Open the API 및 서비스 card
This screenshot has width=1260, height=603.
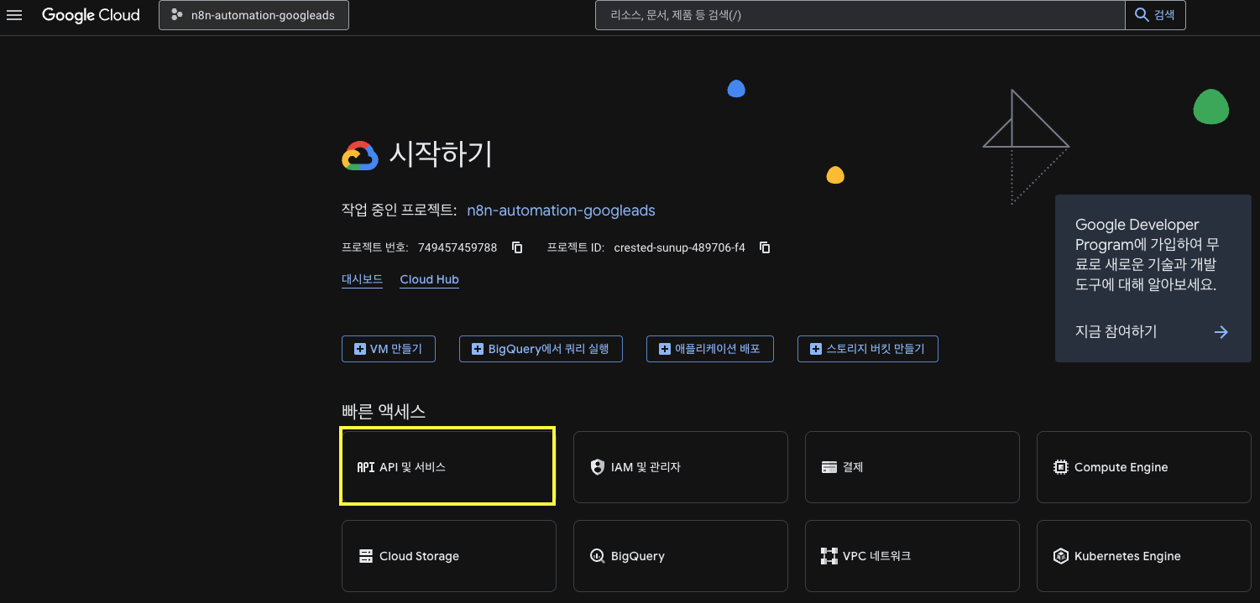[447, 467]
